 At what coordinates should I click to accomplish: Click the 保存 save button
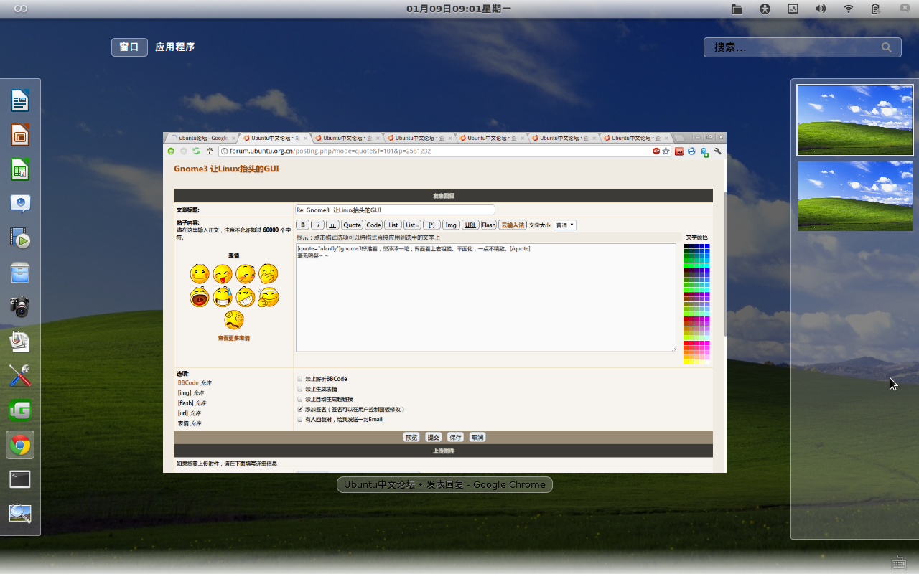pos(455,437)
